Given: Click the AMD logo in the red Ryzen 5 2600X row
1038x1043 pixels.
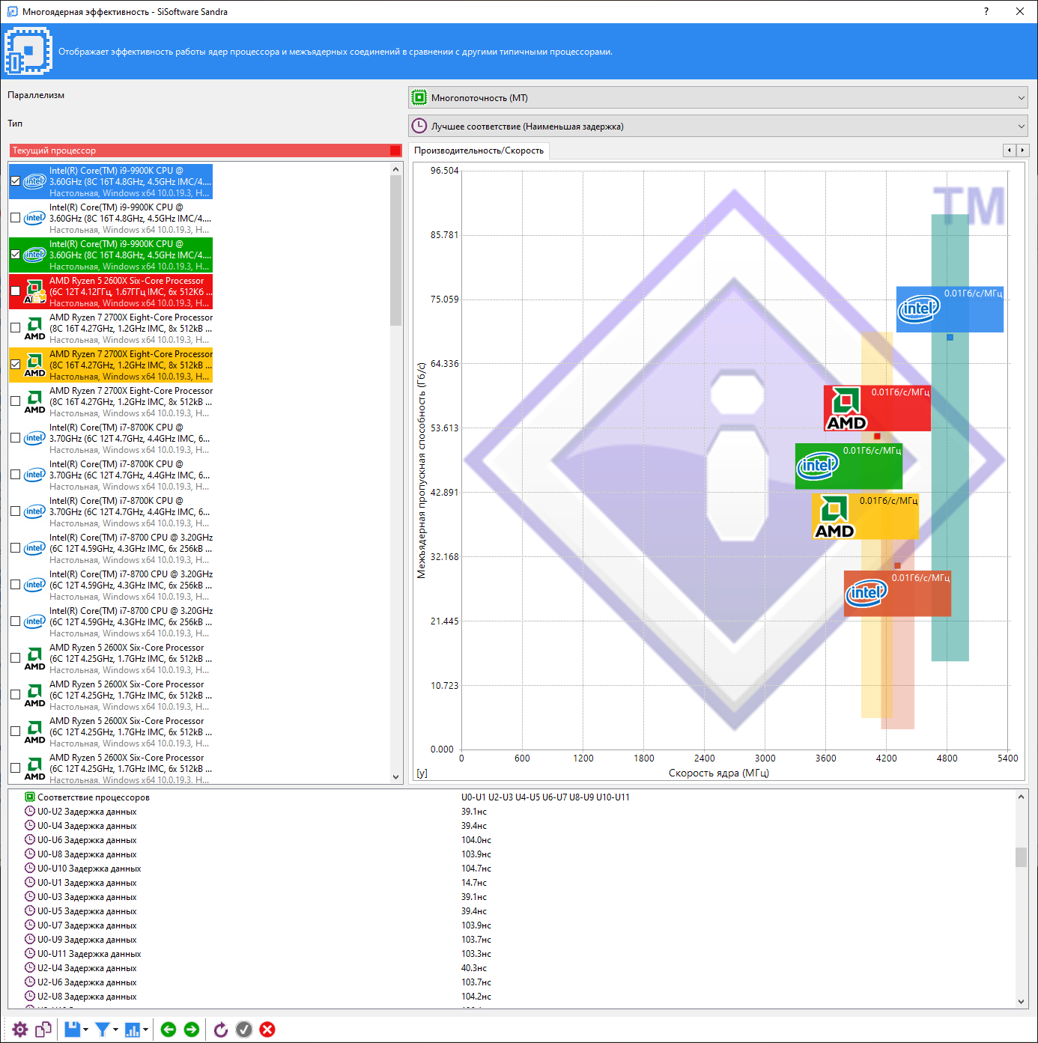Looking at the screenshot, I should (34, 291).
